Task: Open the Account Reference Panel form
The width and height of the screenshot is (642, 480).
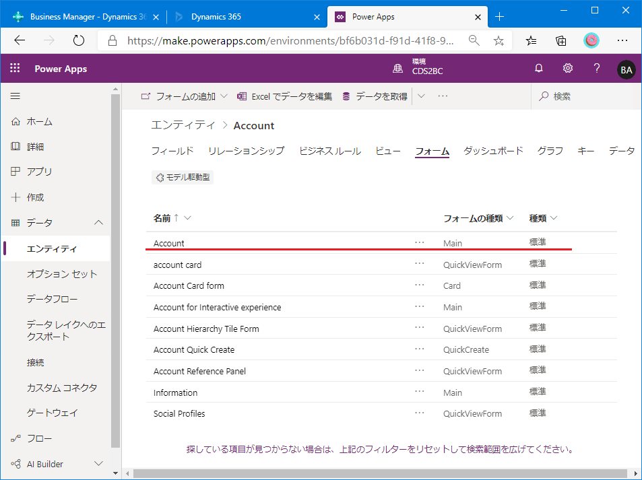Action: pos(199,371)
